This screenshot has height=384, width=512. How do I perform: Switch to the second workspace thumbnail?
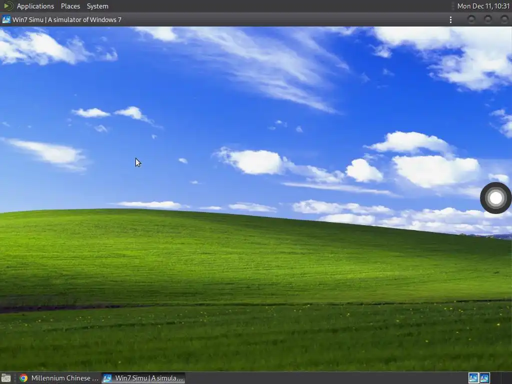(x=484, y=378)
